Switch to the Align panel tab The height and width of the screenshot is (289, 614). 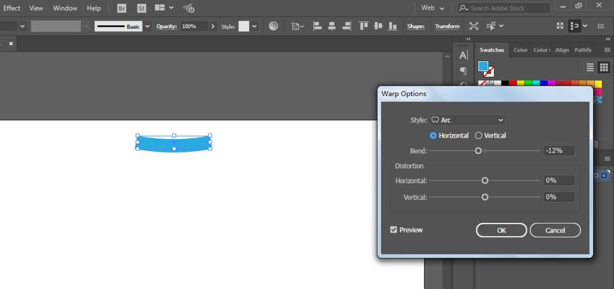point(562,50)
